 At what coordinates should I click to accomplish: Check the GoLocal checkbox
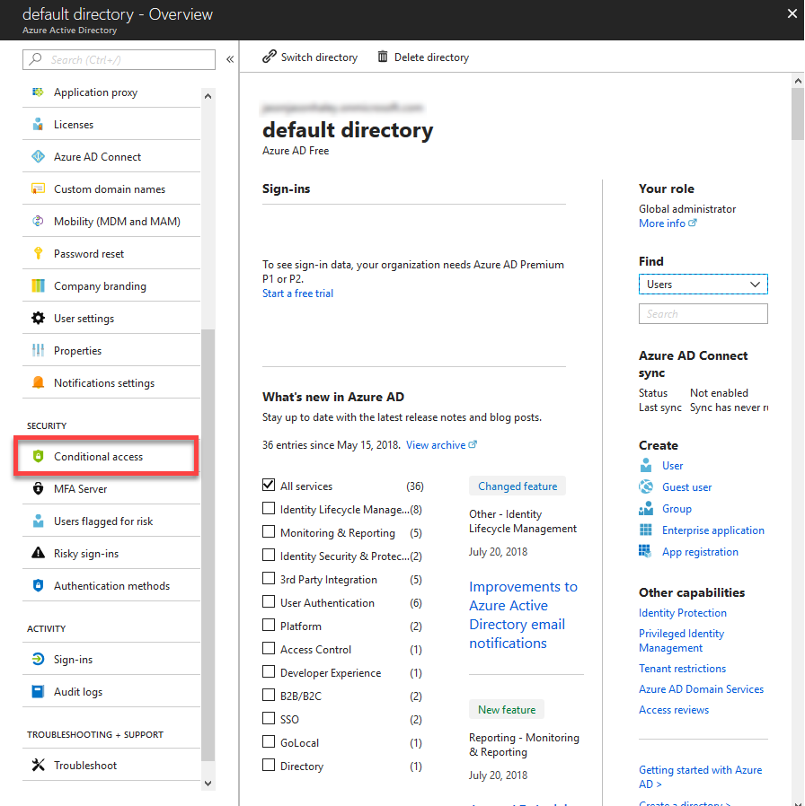(268, 741)
